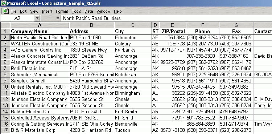Viewport: 272px width, 134px height.
Task: Open the Window menu
Action: pyautogui.click(x=104, y=11)
